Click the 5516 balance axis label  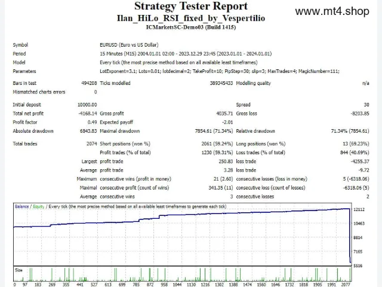point(358,265)
